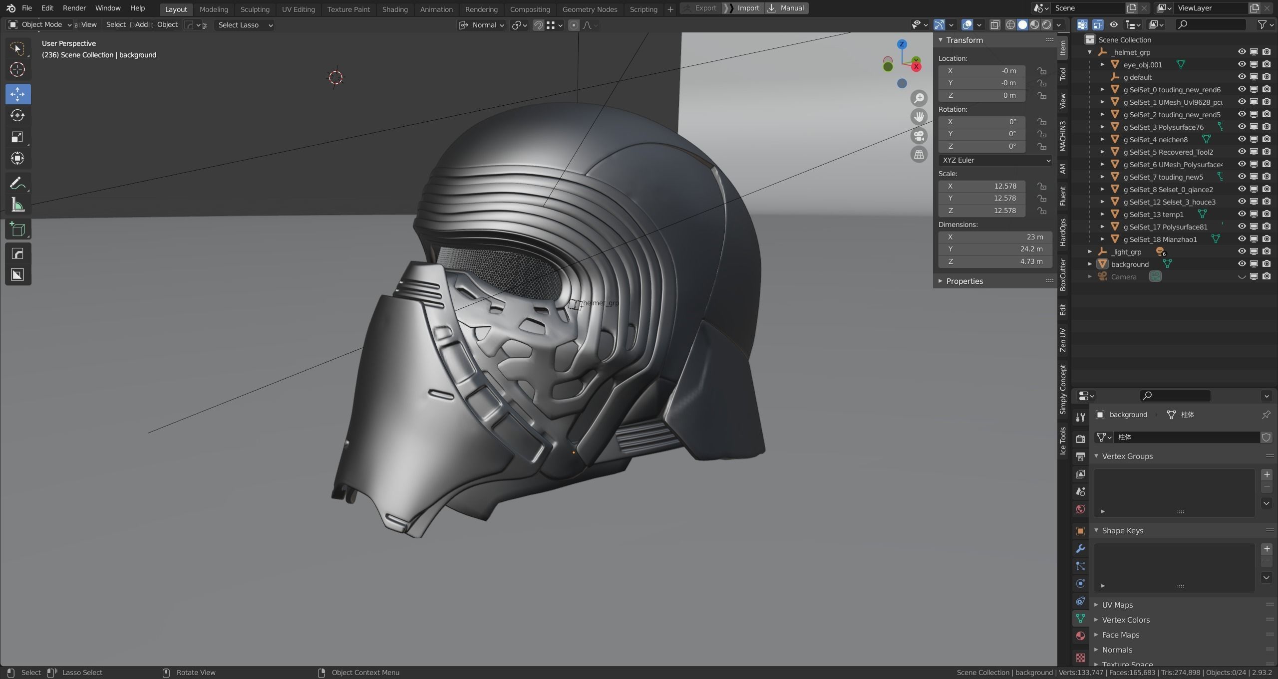Click the Rotation Z value field
This screenshot has width=1278, height=679.
pos(981,146)
